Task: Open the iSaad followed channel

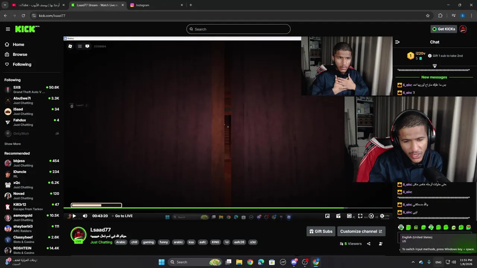Action: point(32,111)
